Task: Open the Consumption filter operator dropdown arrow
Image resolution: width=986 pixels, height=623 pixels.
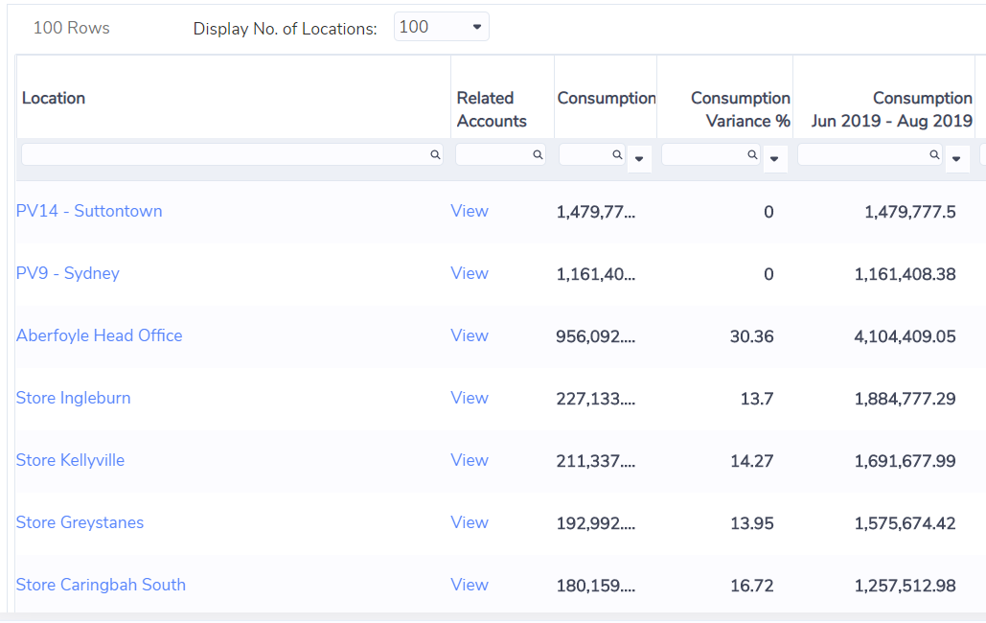Action: point(639,158)
